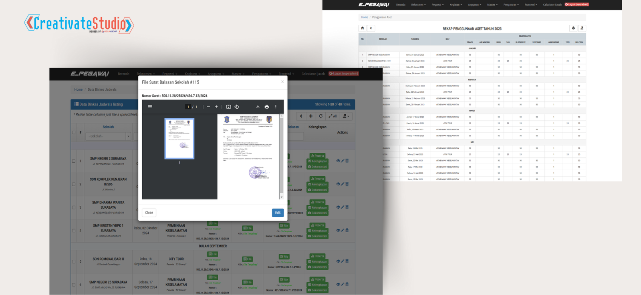Check the row checkbox for SDN Romokalisari II

pyautogui.click(x=74, y=261)
